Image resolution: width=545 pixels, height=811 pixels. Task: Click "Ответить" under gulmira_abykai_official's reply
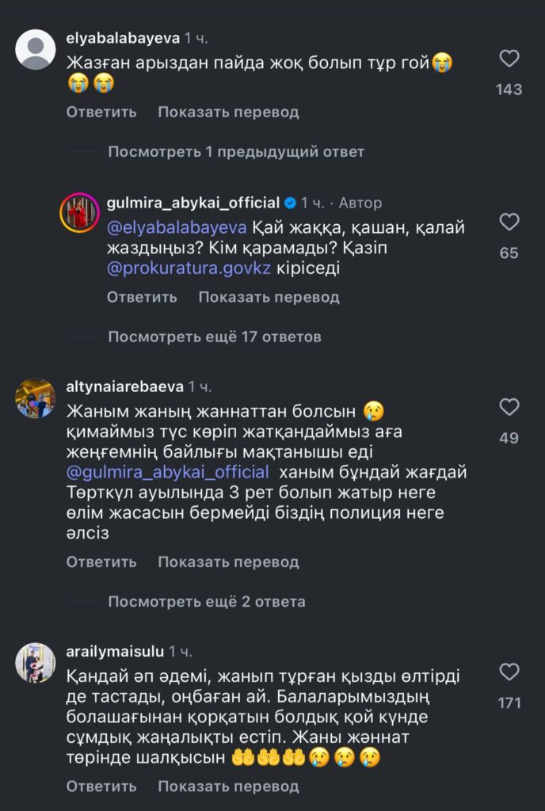[142, 297]
